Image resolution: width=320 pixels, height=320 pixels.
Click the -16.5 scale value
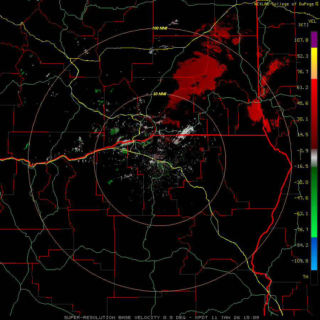pyautogui.click(x=301, y=166)
